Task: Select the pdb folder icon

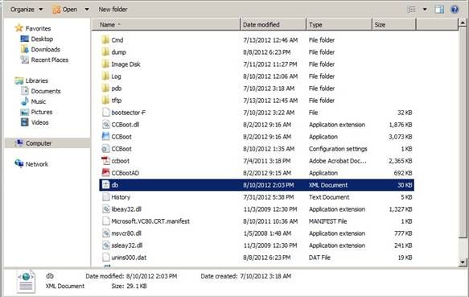Action: pos(105,88)
